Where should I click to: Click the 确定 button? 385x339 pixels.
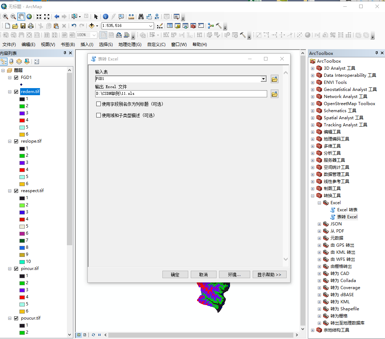(x=175, y=275)
